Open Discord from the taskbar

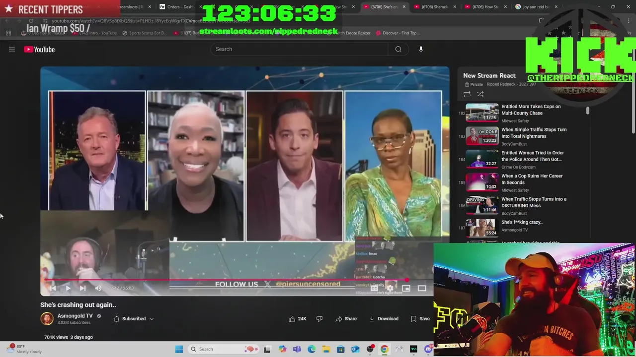click(x=428, y=349)
